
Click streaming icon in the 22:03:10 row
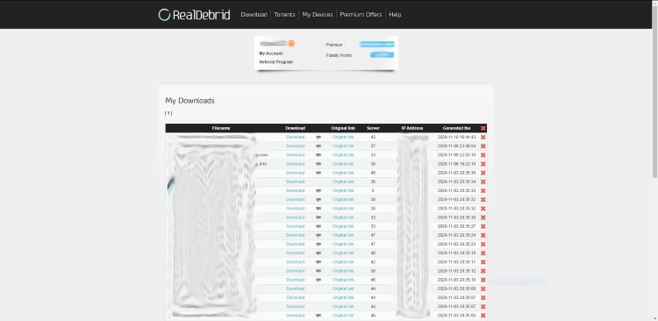tap(318, 155)
